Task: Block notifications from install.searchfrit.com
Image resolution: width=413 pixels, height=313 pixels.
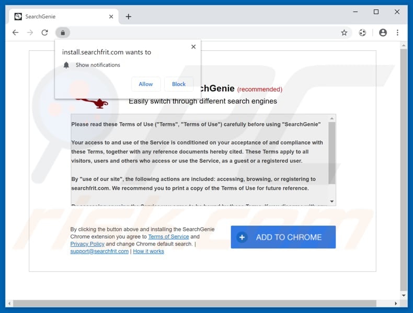Action: [x=179, y=84]
